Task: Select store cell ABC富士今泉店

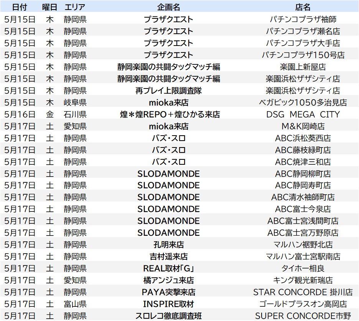Action: pos(303,209)
